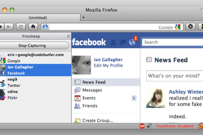The width and height of the screenshot is (203, 135).
Task: Select the neg9 Twitter session
Action: point(36,82)
